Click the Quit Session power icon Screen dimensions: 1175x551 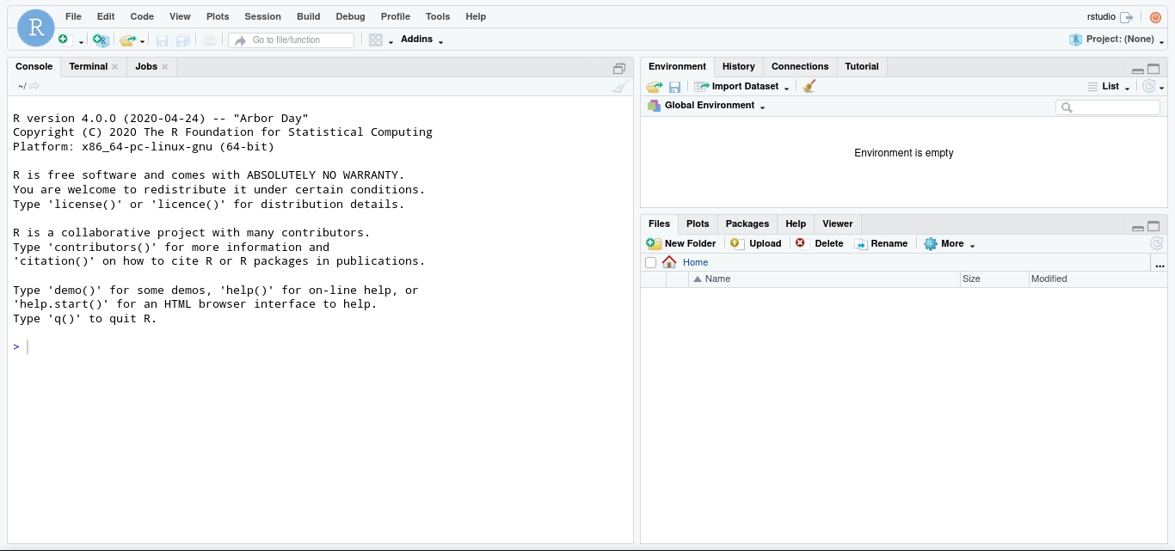(1155, 17)
